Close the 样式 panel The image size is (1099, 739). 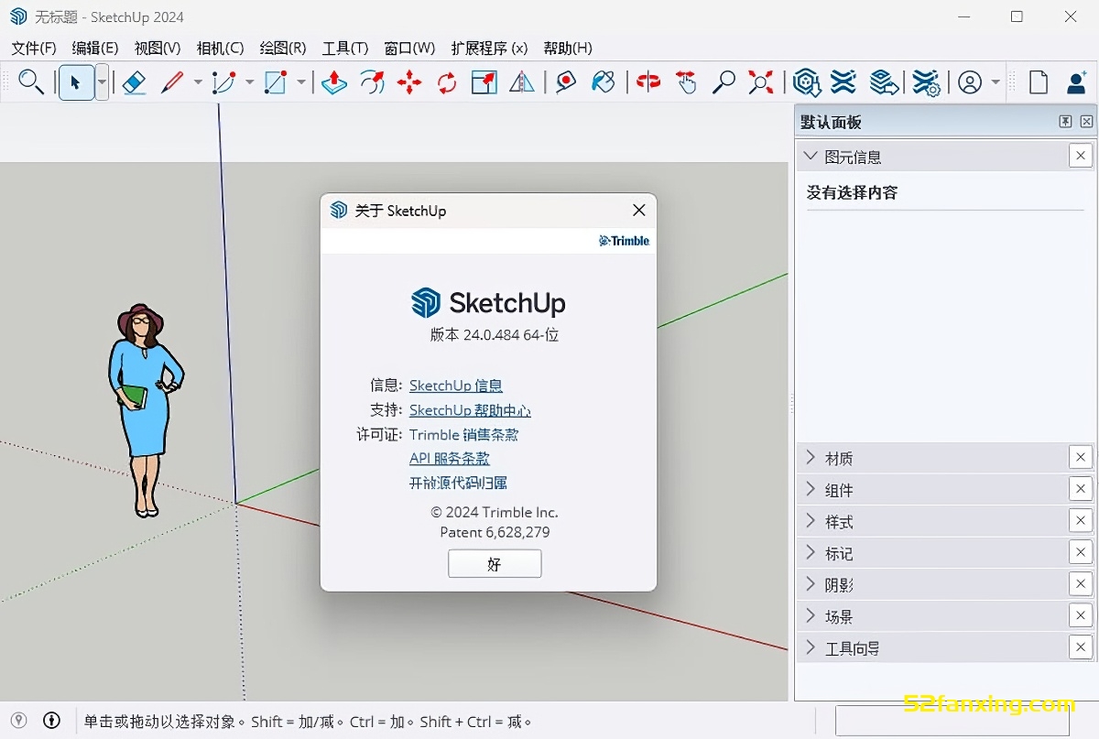coord(1081,521)
